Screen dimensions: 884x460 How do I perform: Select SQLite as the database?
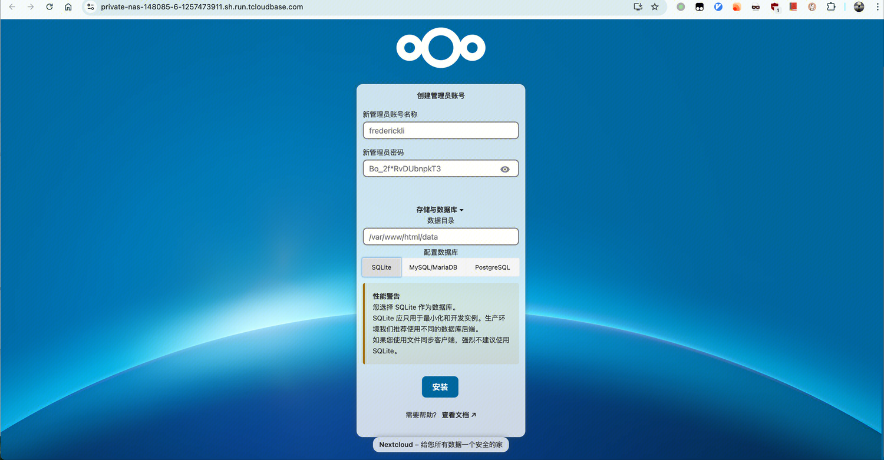(x=381, y=267)
